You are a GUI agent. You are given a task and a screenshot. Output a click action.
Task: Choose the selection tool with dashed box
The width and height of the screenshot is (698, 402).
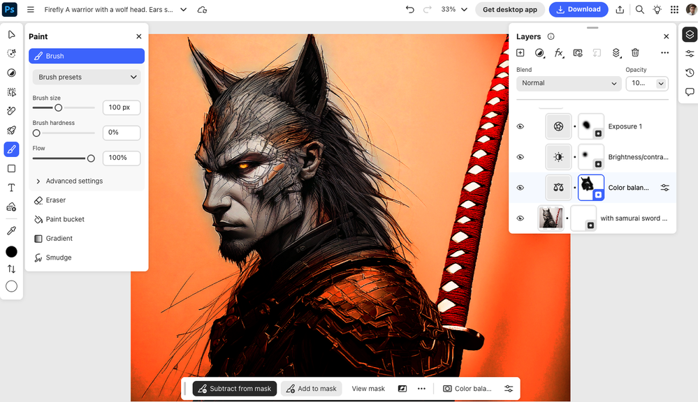[12, 92]
